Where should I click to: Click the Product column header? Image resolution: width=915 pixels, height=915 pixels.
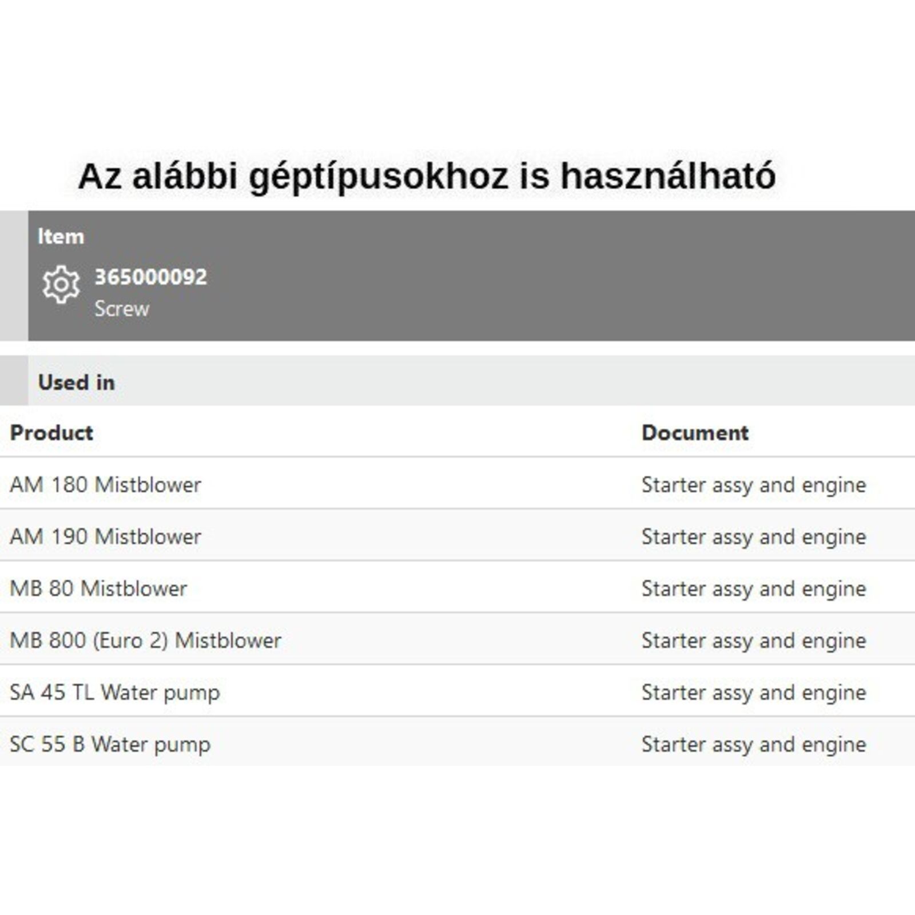(x=51, y=433)
